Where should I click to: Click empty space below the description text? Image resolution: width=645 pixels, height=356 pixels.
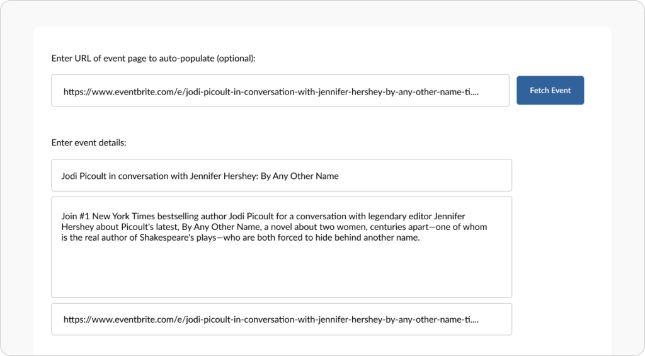point(282,270)
